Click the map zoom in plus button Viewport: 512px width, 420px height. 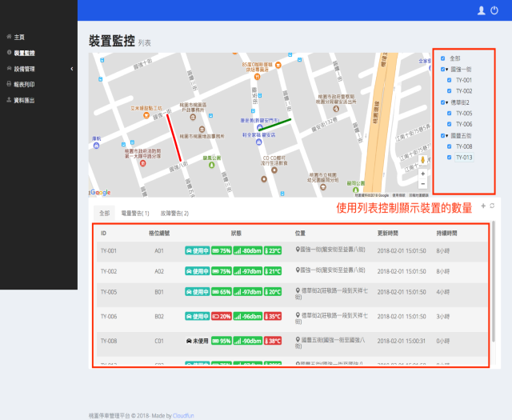[x=423, y=173]
